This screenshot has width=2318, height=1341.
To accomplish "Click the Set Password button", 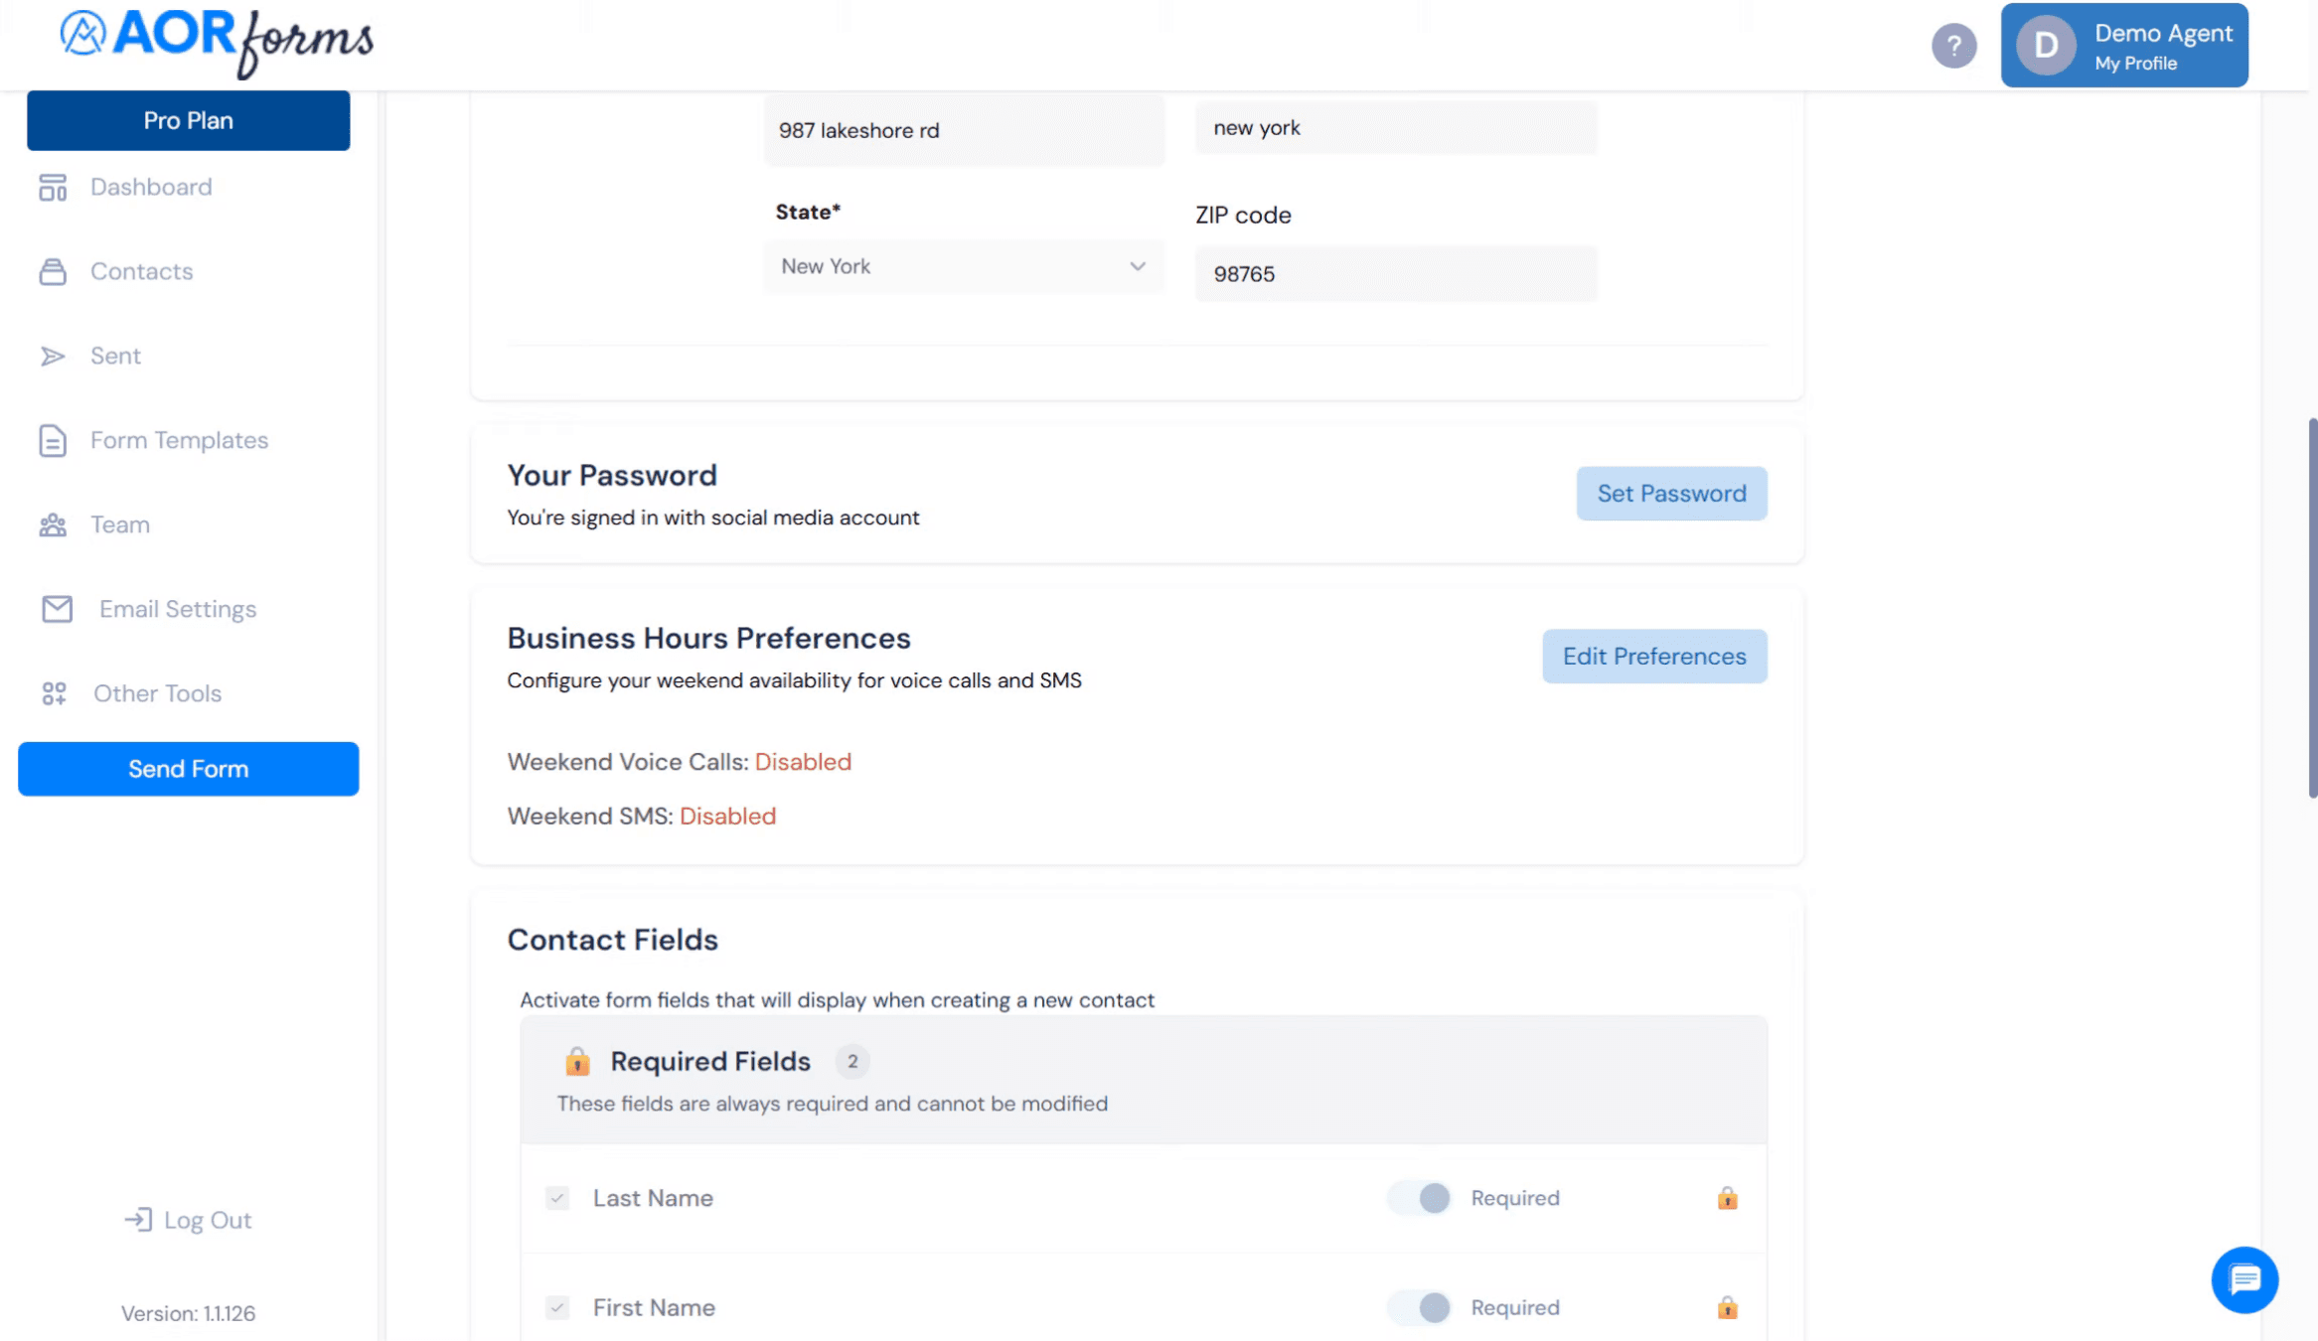I will [x=1671, y=494].
